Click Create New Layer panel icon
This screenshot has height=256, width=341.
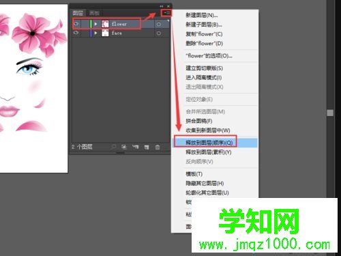[x=147, y=147]
